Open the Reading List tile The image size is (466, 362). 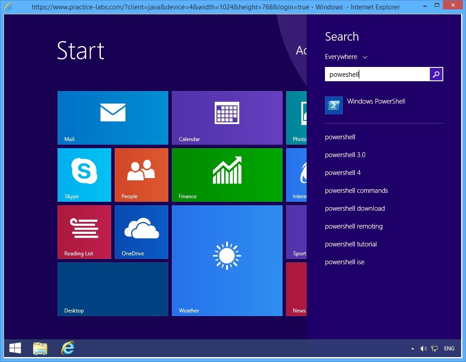click(84, 232)
